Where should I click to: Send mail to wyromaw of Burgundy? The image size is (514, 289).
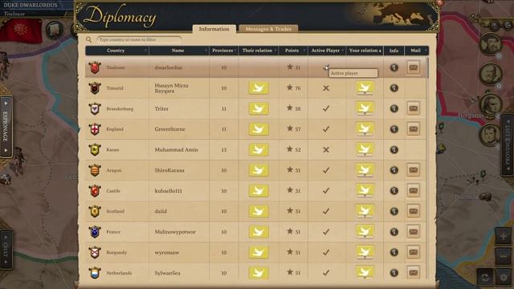(x=414, y=252)
